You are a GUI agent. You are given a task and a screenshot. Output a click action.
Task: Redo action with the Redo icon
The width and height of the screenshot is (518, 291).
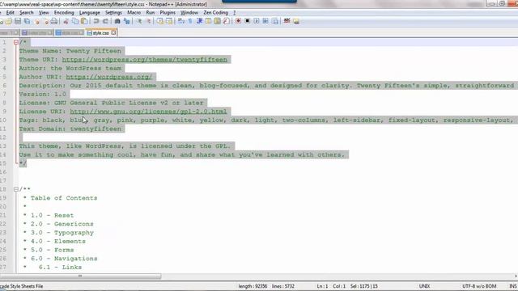coord(105,21)
